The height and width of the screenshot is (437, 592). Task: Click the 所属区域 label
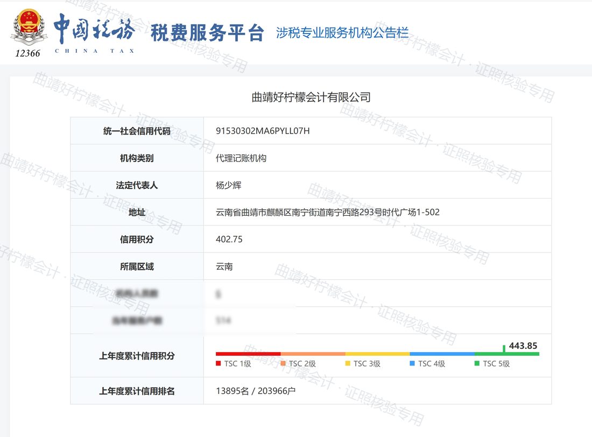[x=137, y=266]
